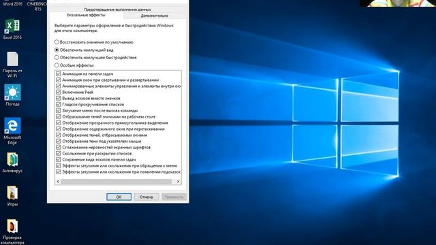Switch to the Визуальные эффекты tab

tap(87, 15)
